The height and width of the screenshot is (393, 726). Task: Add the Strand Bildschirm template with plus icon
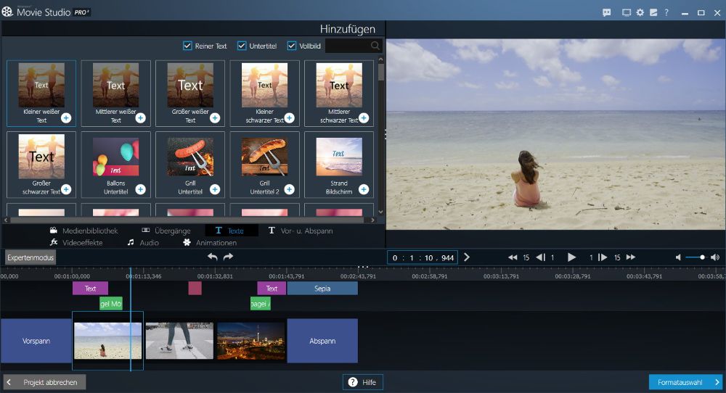[363, 189]
